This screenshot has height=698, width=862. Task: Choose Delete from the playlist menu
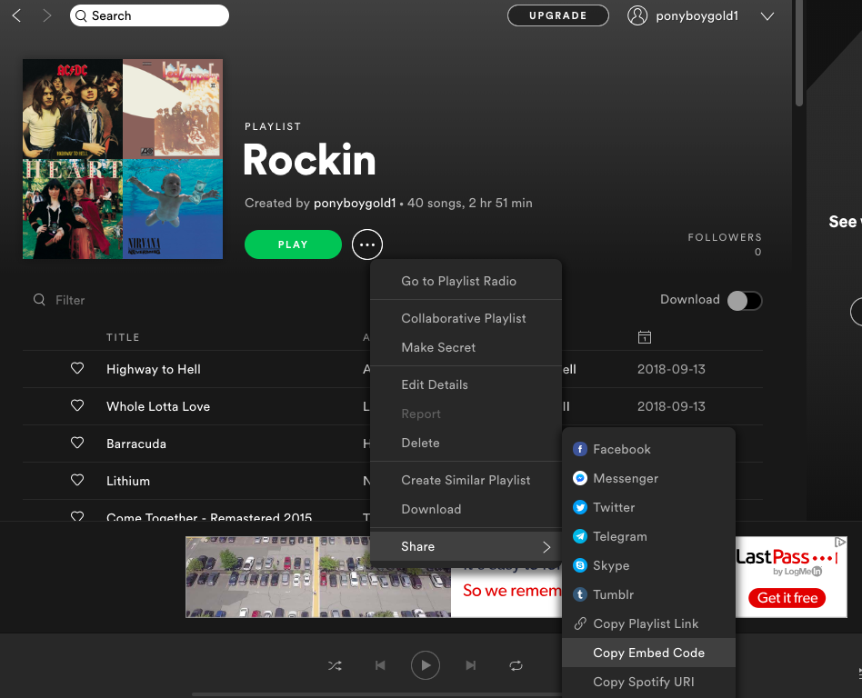[466, 443]
